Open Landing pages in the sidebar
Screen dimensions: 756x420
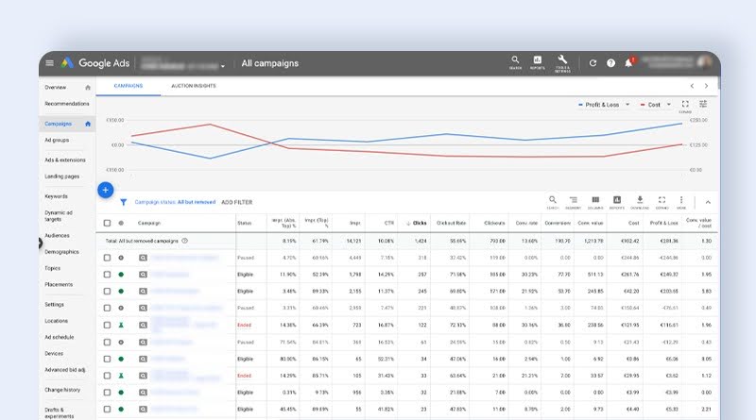point(61,176)
